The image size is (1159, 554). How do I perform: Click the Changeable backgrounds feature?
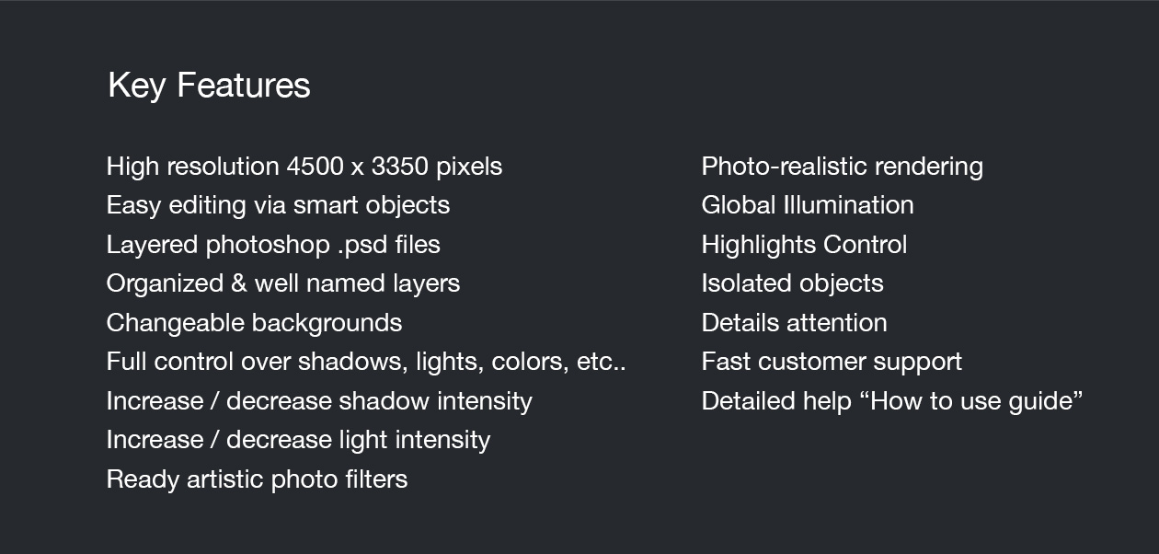(x=254, y=323)
